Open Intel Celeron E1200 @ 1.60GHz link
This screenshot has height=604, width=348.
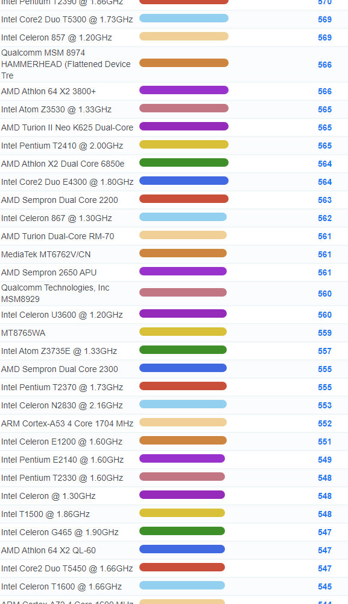62,442
